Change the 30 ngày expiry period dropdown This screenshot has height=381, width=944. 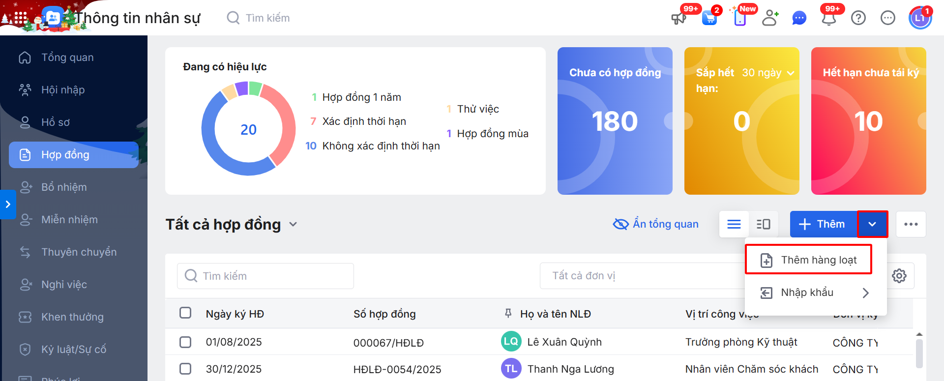(x=768, y=73)
